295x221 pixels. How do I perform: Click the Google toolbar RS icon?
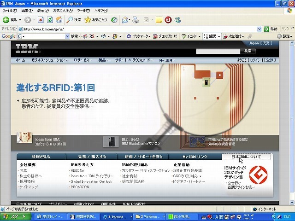pyautogui.click(x=92, y=36)
